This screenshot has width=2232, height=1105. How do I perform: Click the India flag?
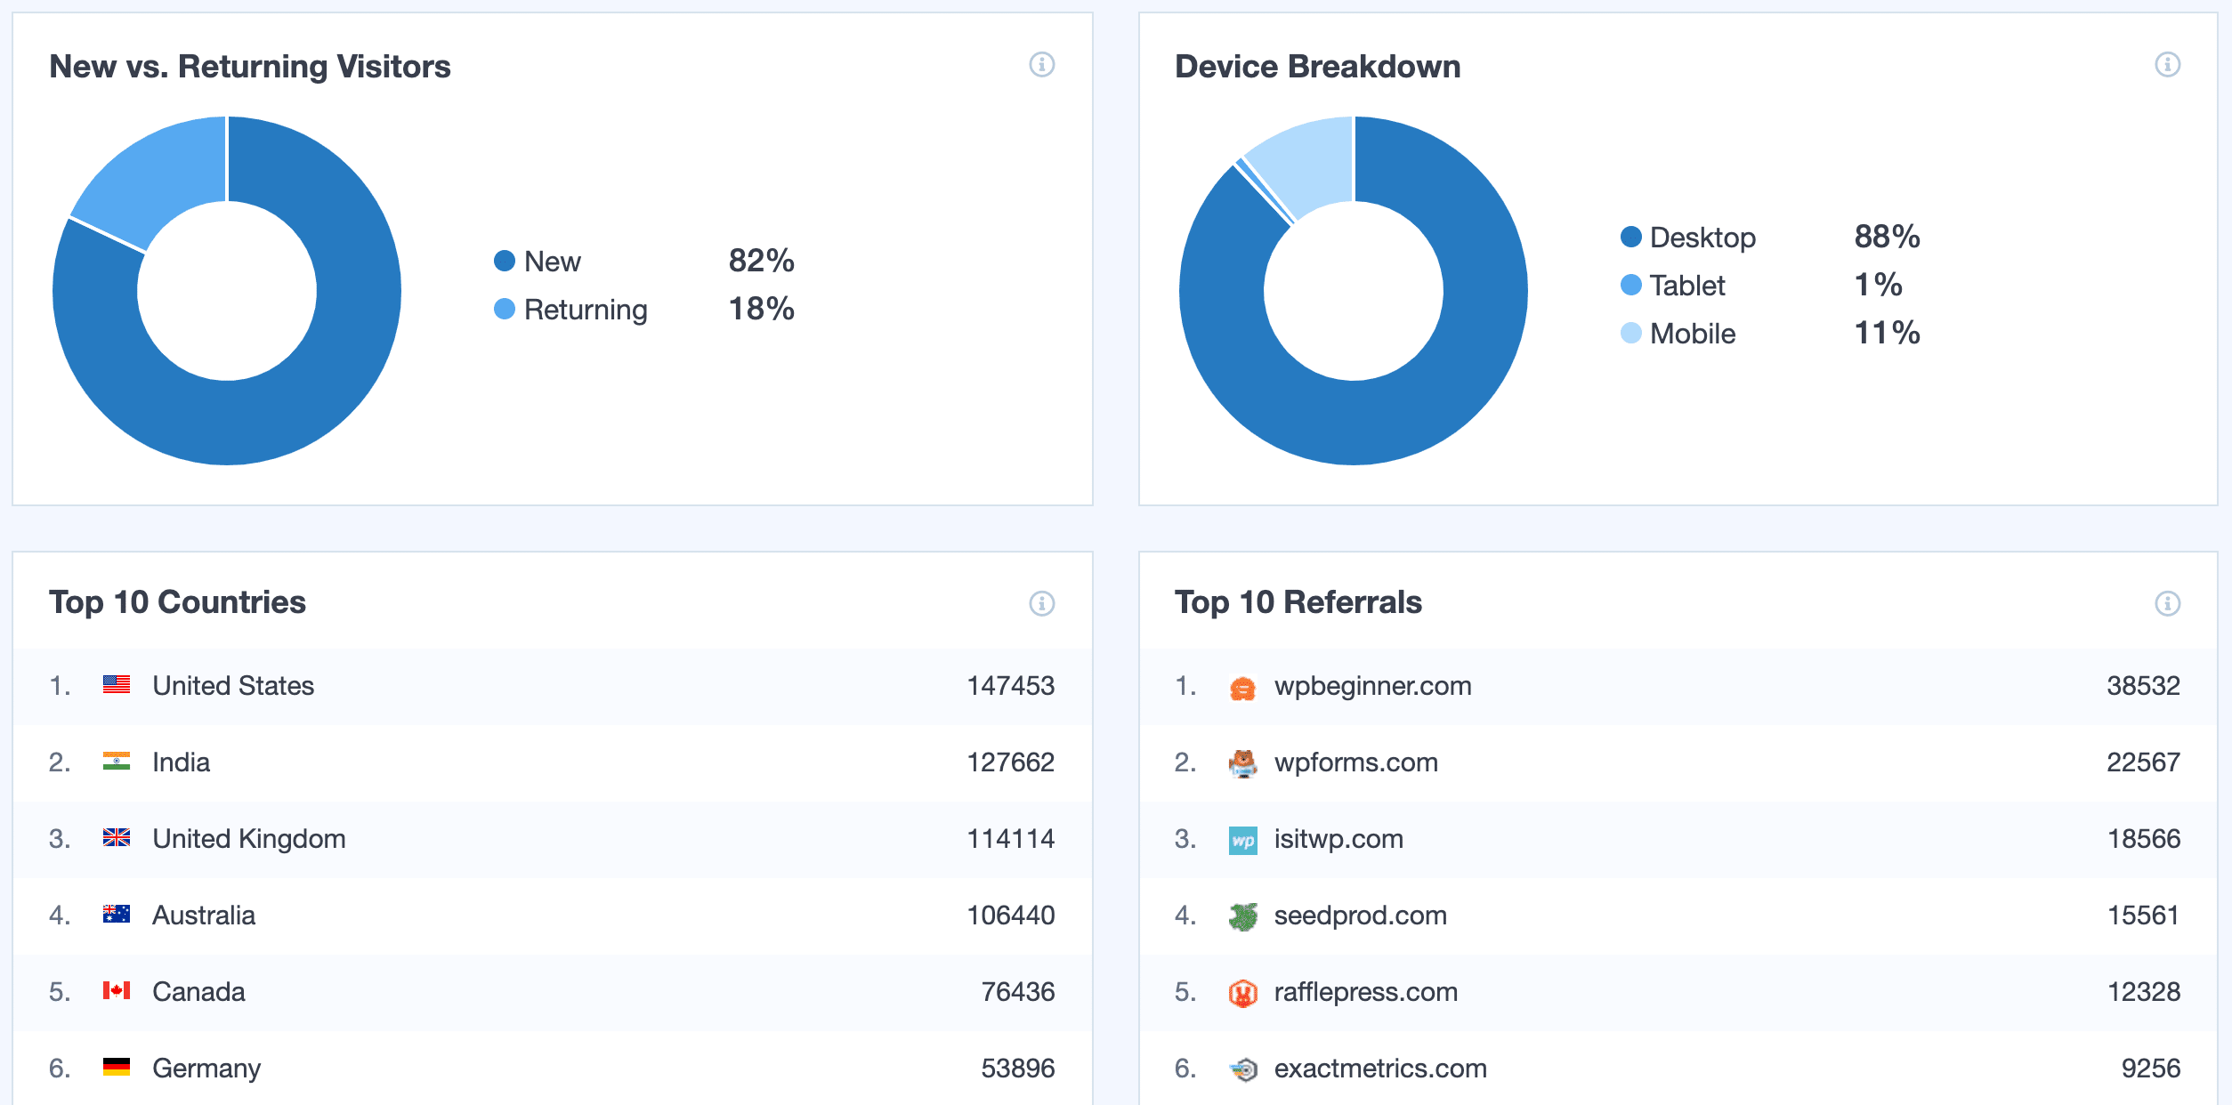tap(117, 762)
